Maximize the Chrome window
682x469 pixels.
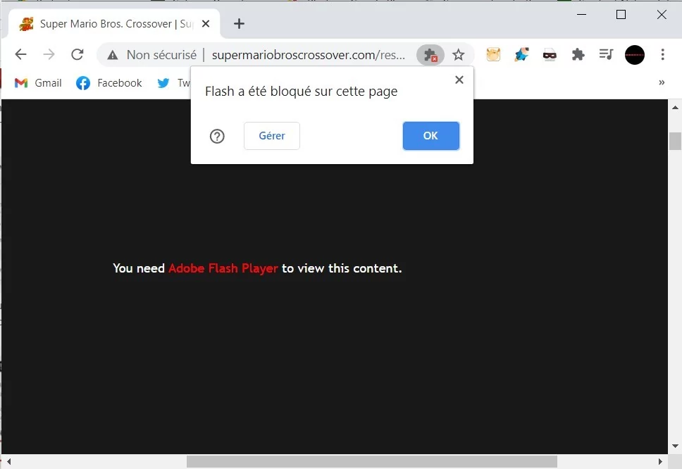(621, 14)
